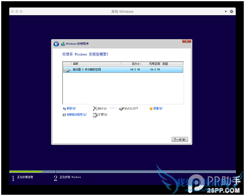The width and height of the screenshot is (245, 196).
Task: Click the 扩展(X) extend option
Action: 100,115
